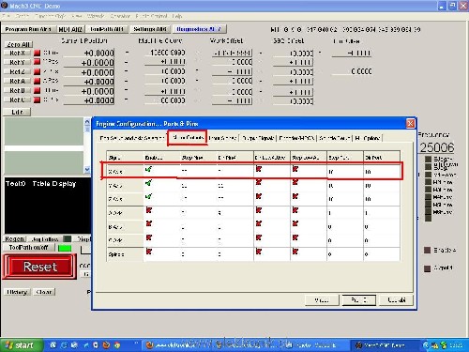Open Internet Explorer from quick launch

click(x=64, y=345)
